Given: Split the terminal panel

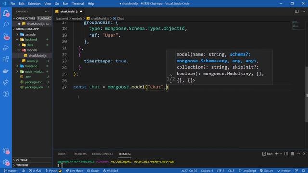Looking at the screenshot, I should pos(286,154).
